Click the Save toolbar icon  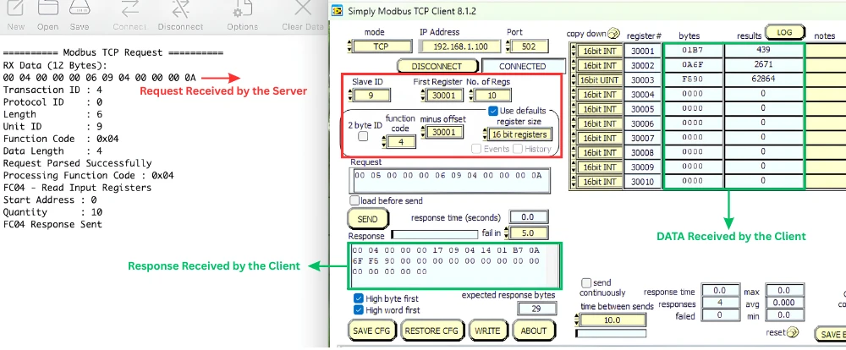(80, 8)
